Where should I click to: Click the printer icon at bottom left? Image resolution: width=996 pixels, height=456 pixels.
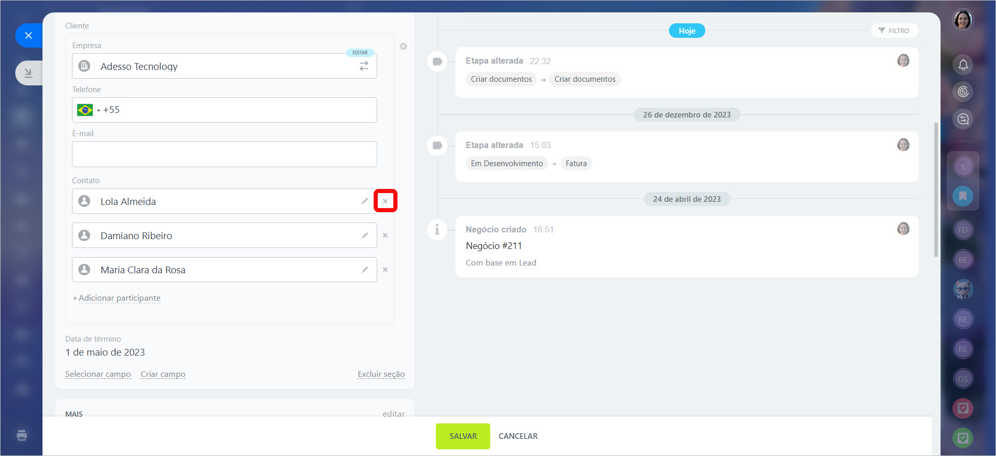point(22,435)
